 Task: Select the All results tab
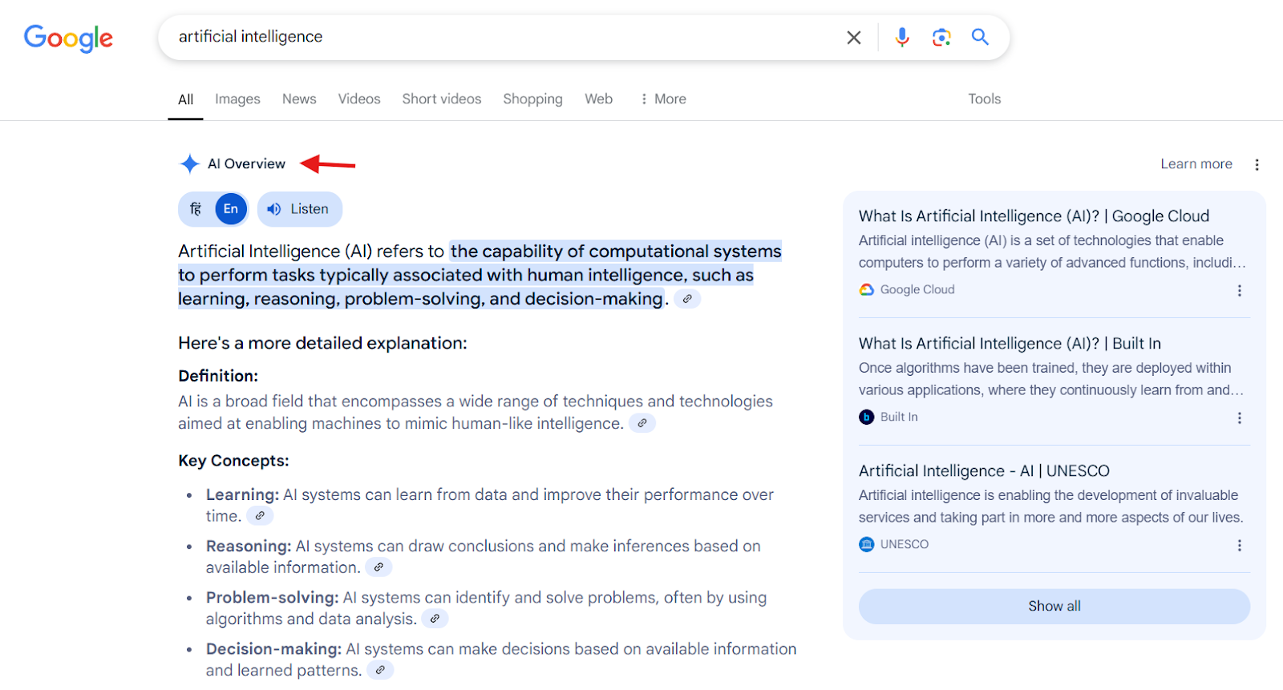185,99
